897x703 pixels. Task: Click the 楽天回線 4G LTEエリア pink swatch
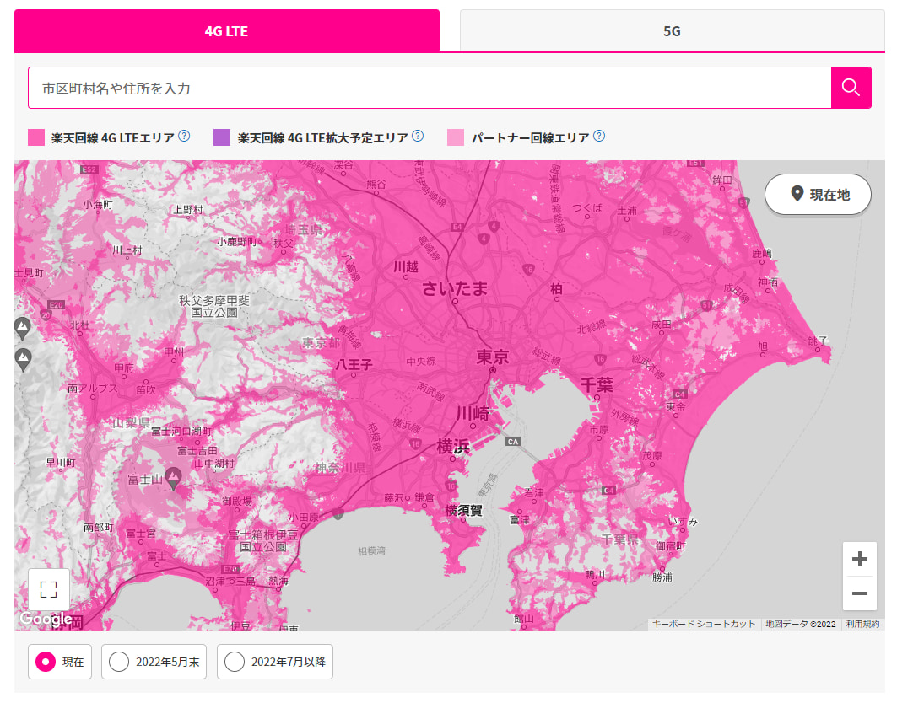[x=36, y=137]
